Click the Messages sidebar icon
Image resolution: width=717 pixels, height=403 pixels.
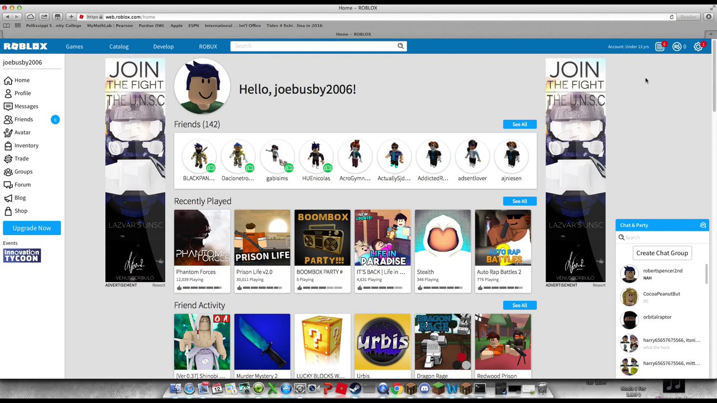pyautogui.click(x=8, y=106)
